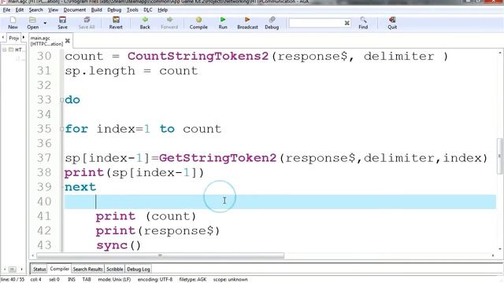Switch to the Compiler message tab

point(60,269)
